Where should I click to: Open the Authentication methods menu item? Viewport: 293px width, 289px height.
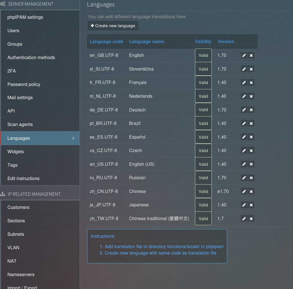tap(31, 58)
